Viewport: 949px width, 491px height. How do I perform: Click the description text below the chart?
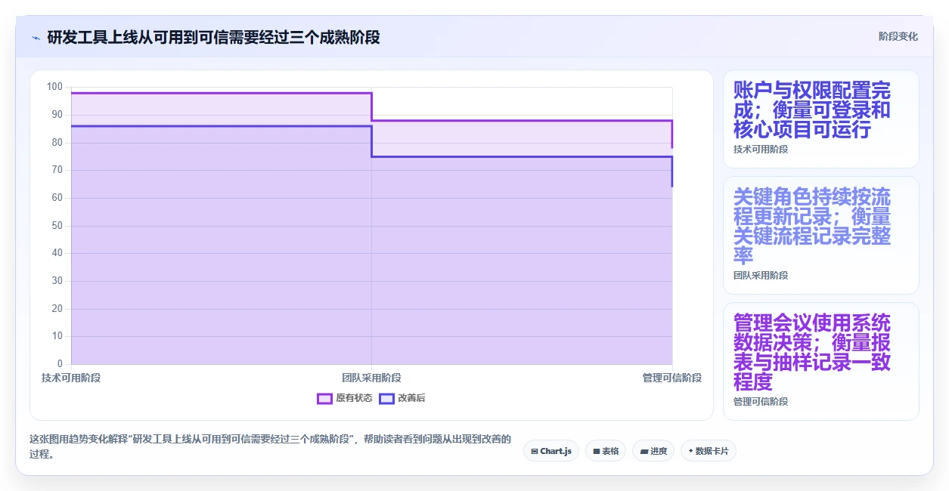click(x=270, y=446)
